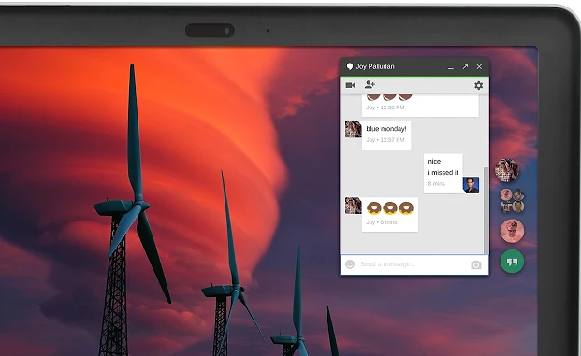Start a video call with Joy

pyautogui.click(x=350, y=85)
